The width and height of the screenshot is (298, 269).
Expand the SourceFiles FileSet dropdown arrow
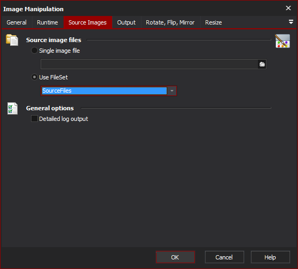pyautogui.click(x=172, y=91)
